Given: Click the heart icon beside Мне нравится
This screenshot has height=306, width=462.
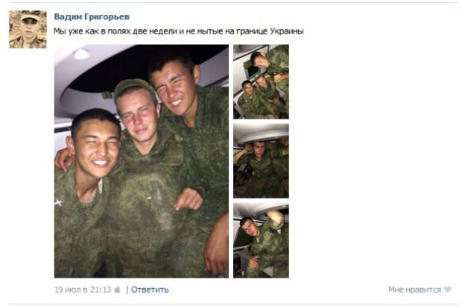Looking at the screenshot, I should point(447,290).
